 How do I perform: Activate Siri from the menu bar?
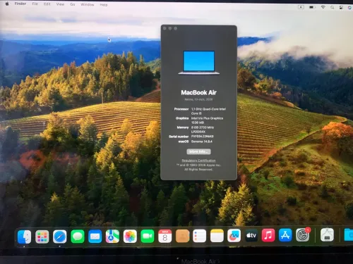pos(350,8)
